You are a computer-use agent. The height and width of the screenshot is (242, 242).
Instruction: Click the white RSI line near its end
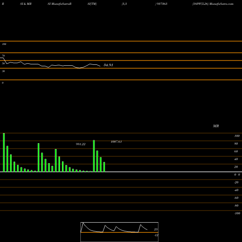point(99,66)
